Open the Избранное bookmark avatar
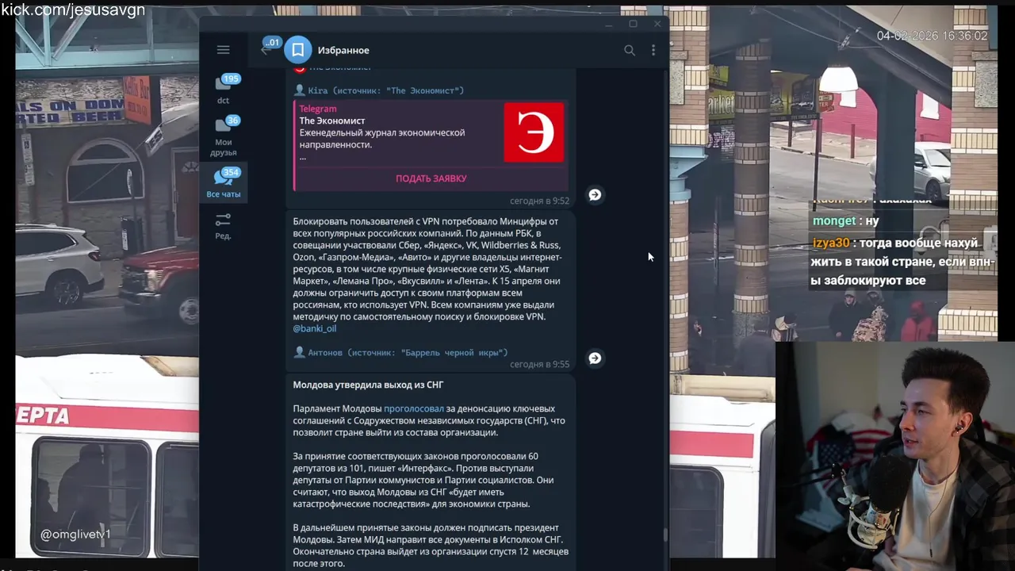Image resolution: width=1015 pixels, height=571 pixels. pos(298,50)
